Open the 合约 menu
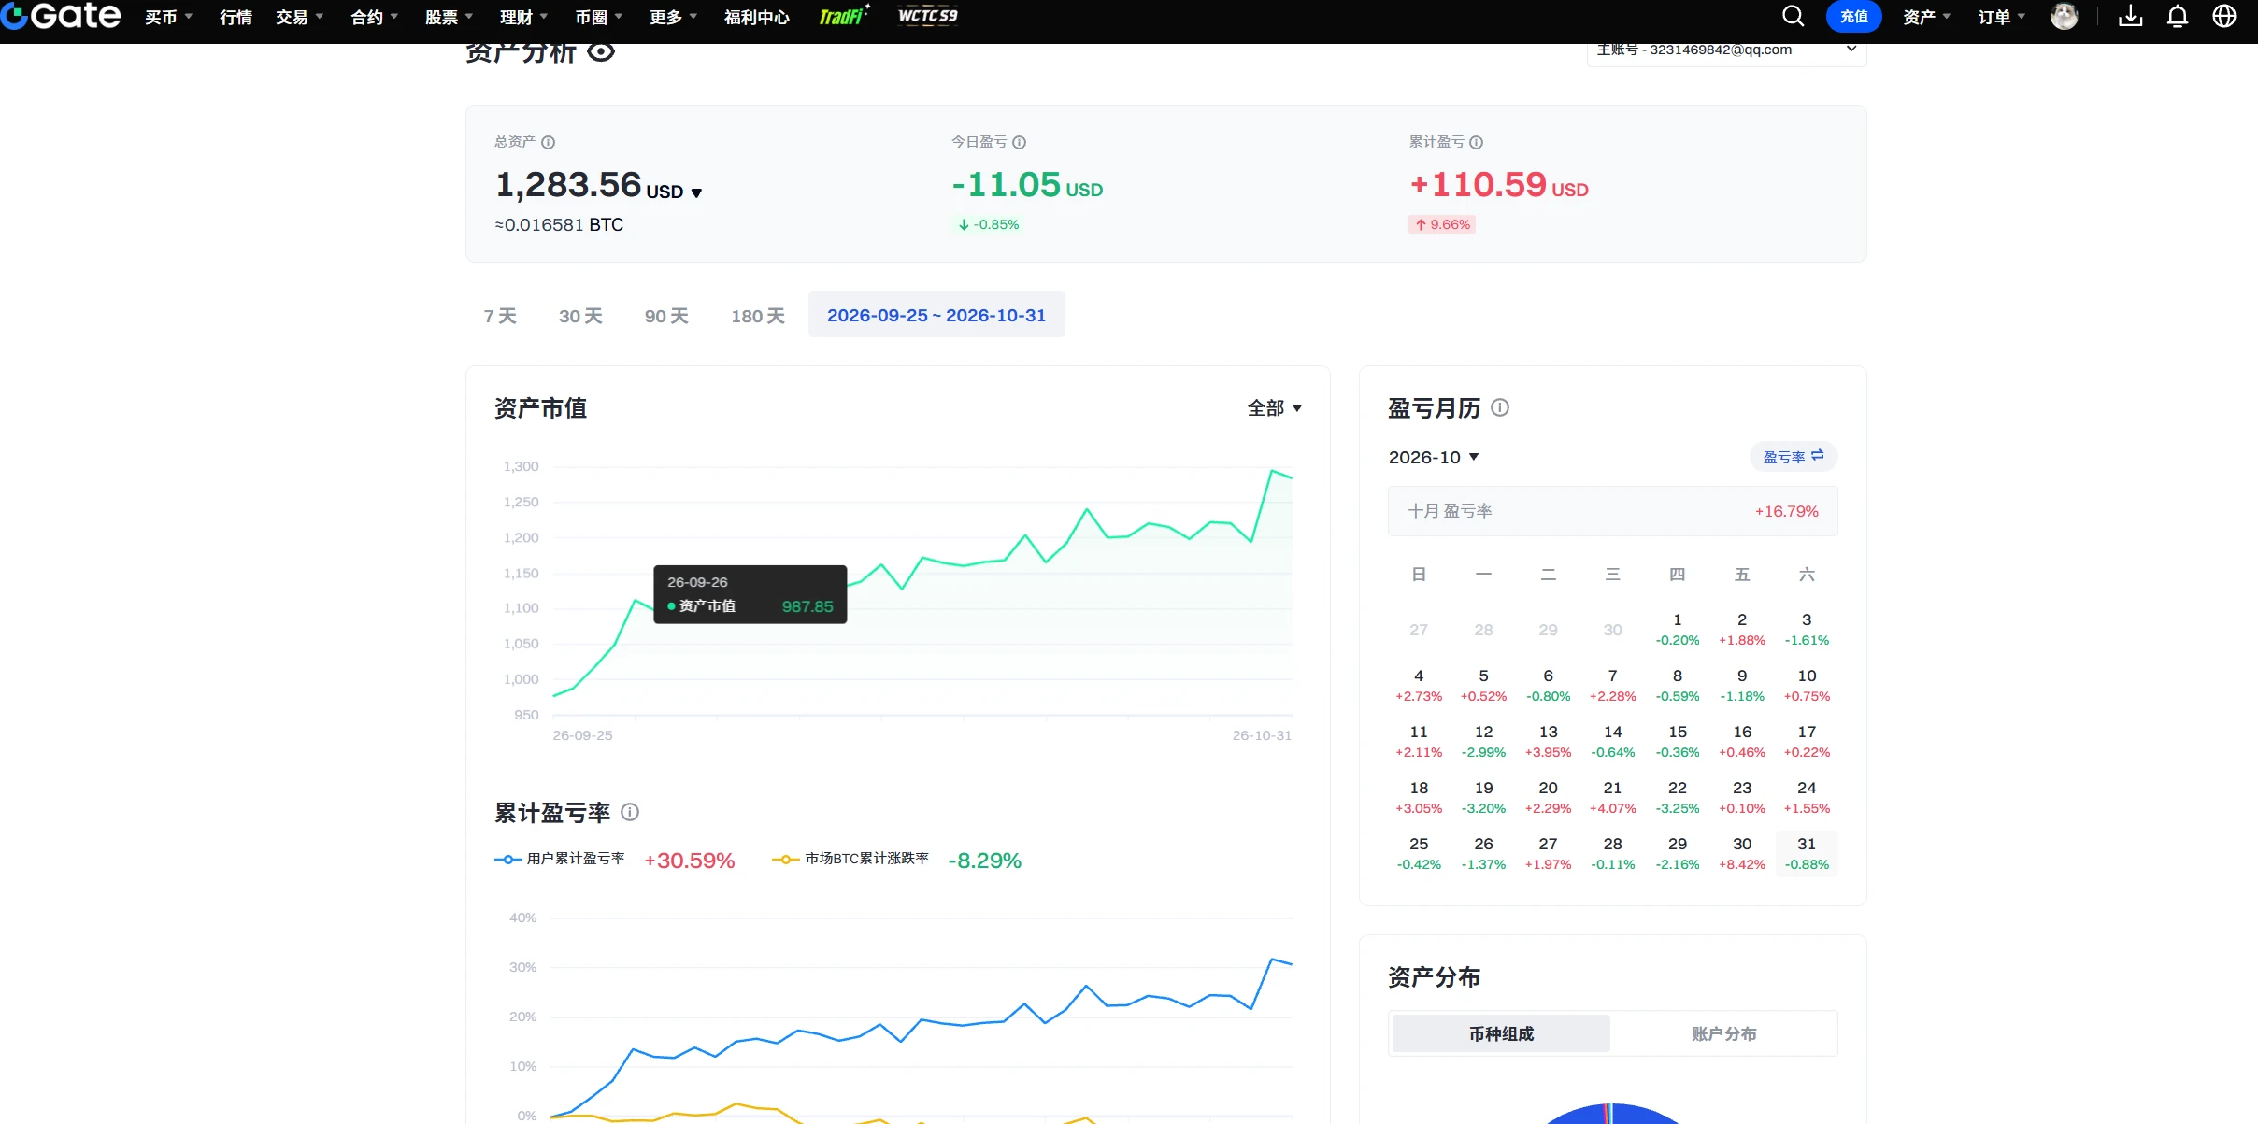 pyautogui.click(x=374, y=17)
